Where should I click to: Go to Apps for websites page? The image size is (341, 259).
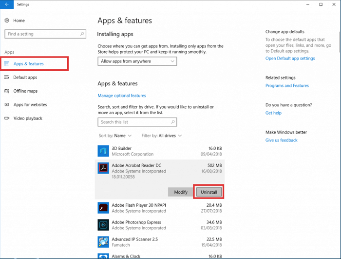point(30,104)
